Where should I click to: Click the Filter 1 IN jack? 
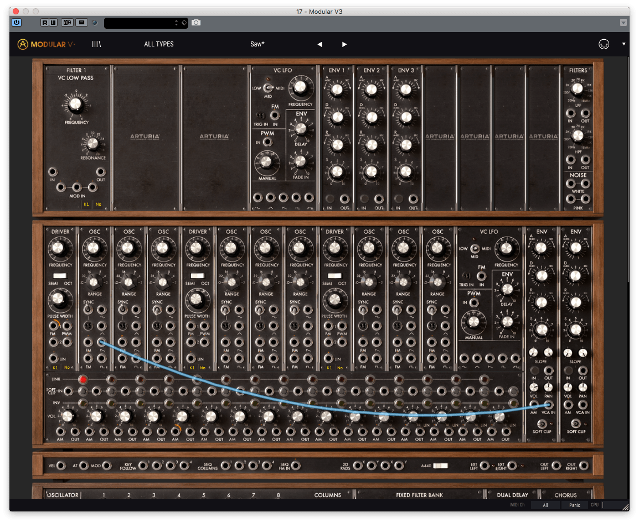(x=53, y=172)
